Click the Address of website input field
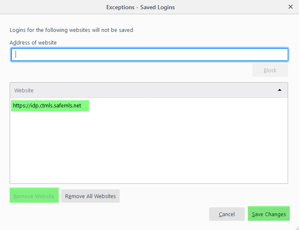This screenshot has width=299, height=230. (x=149, y=55)
